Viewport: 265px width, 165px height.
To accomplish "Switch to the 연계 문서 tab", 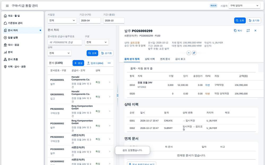I will tap(165, 59).
